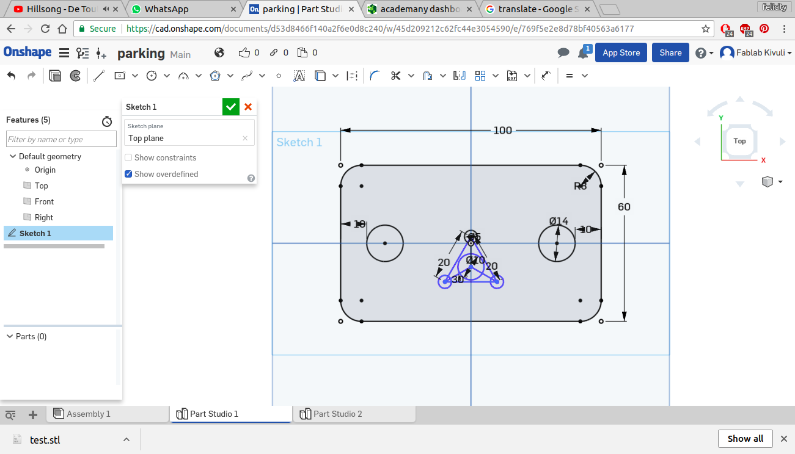
Task: Select the Line sketch tool
Action: 99,76
